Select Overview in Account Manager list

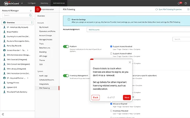coord(17,23)
